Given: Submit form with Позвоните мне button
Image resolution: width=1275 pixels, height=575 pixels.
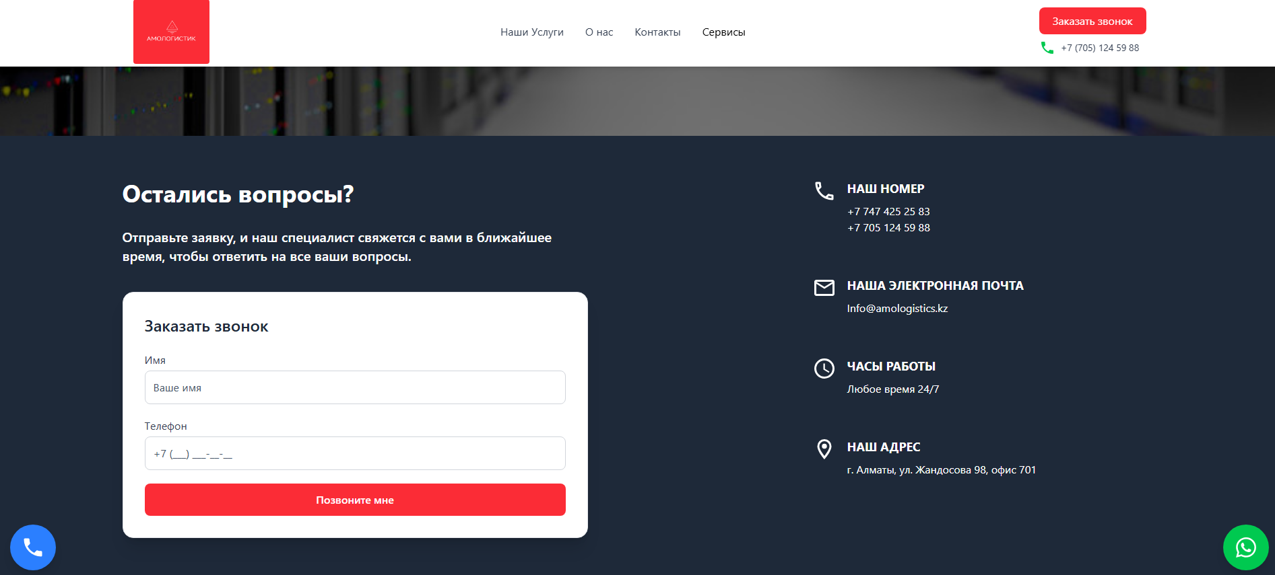Looking at the screenshot, I should (355, 500).
